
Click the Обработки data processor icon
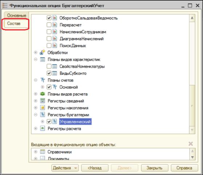click(42, 52)
